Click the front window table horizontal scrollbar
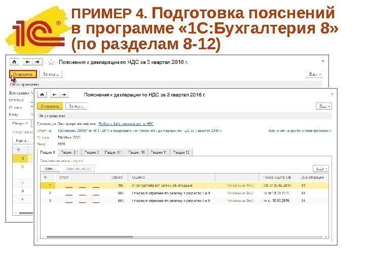Viewport: 365px width, 274px height. point(90,237)
